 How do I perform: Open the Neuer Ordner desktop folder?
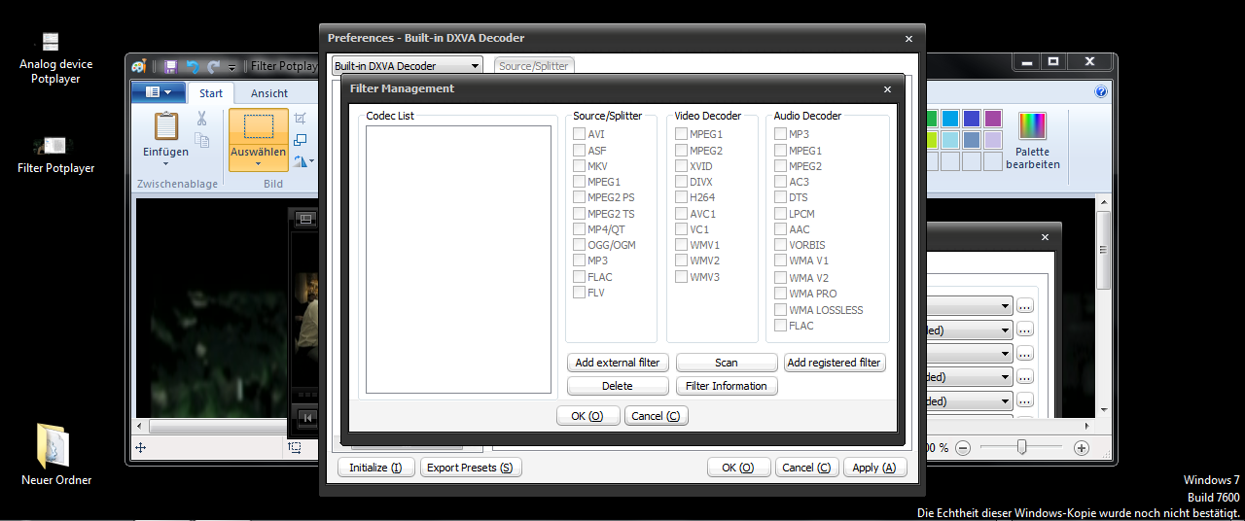pyautogui.click(x=55, y=446)
